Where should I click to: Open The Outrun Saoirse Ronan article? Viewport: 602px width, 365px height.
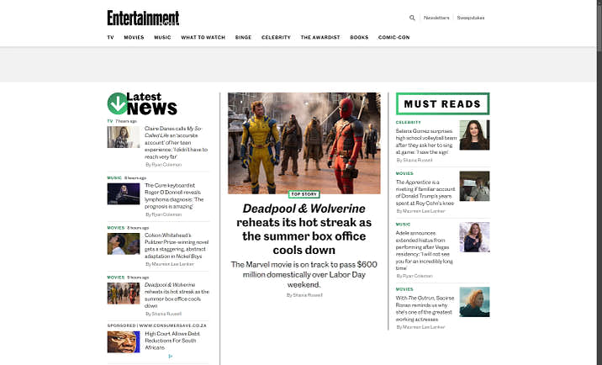(x=425, y=309)
